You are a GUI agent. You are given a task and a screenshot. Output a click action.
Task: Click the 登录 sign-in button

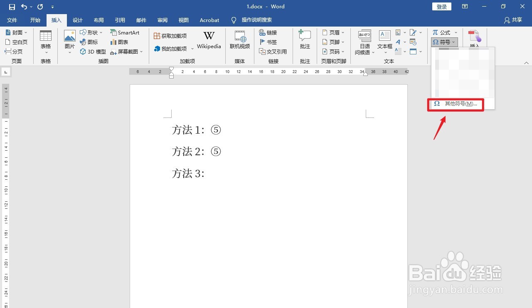click(441, 6)
